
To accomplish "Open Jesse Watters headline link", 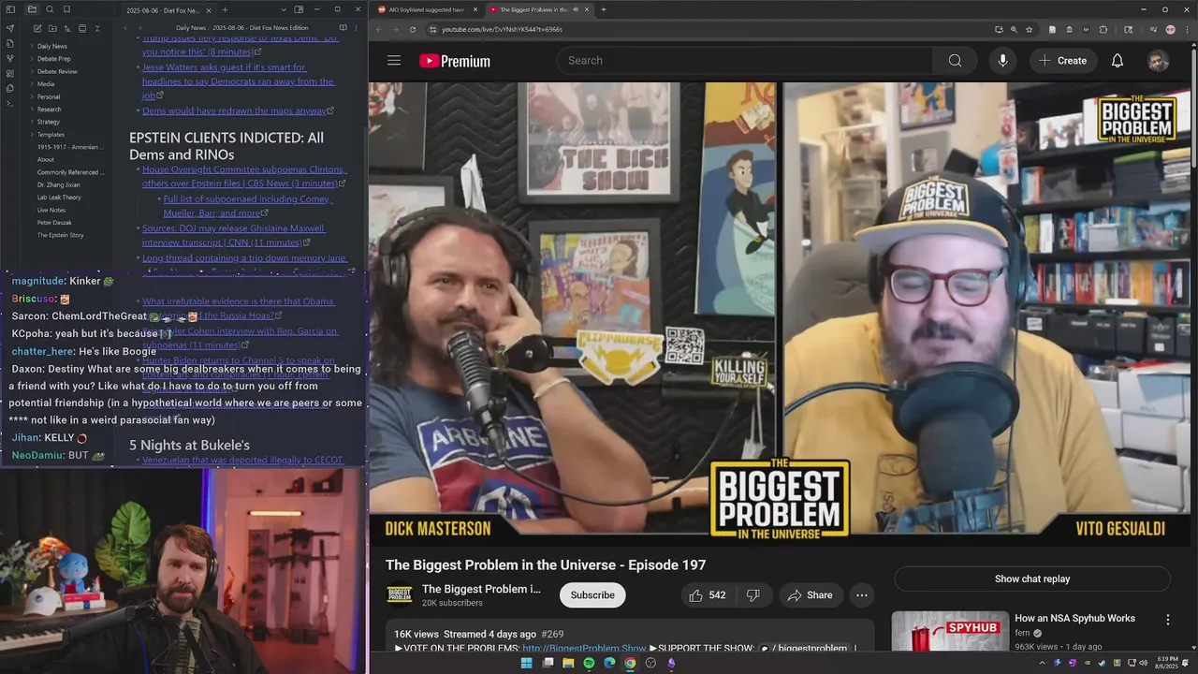I will click(x=238, y=81).
